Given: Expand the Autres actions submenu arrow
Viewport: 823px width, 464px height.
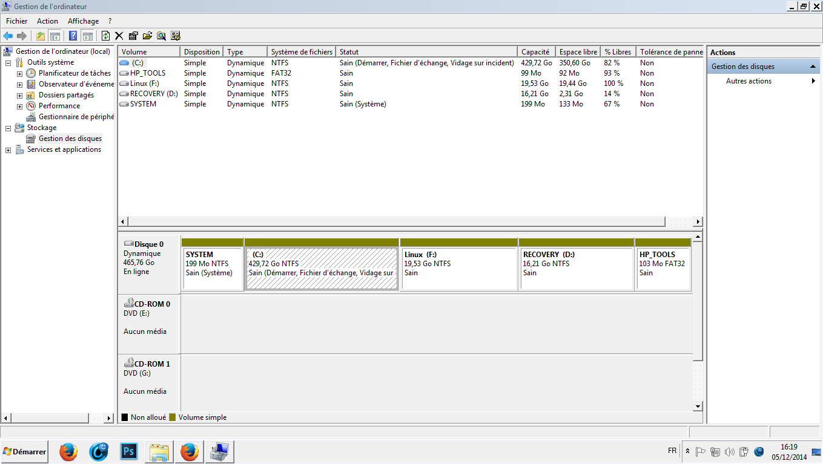Looking at the screenshot, I should pyautogui.click(x=813, y=81).
